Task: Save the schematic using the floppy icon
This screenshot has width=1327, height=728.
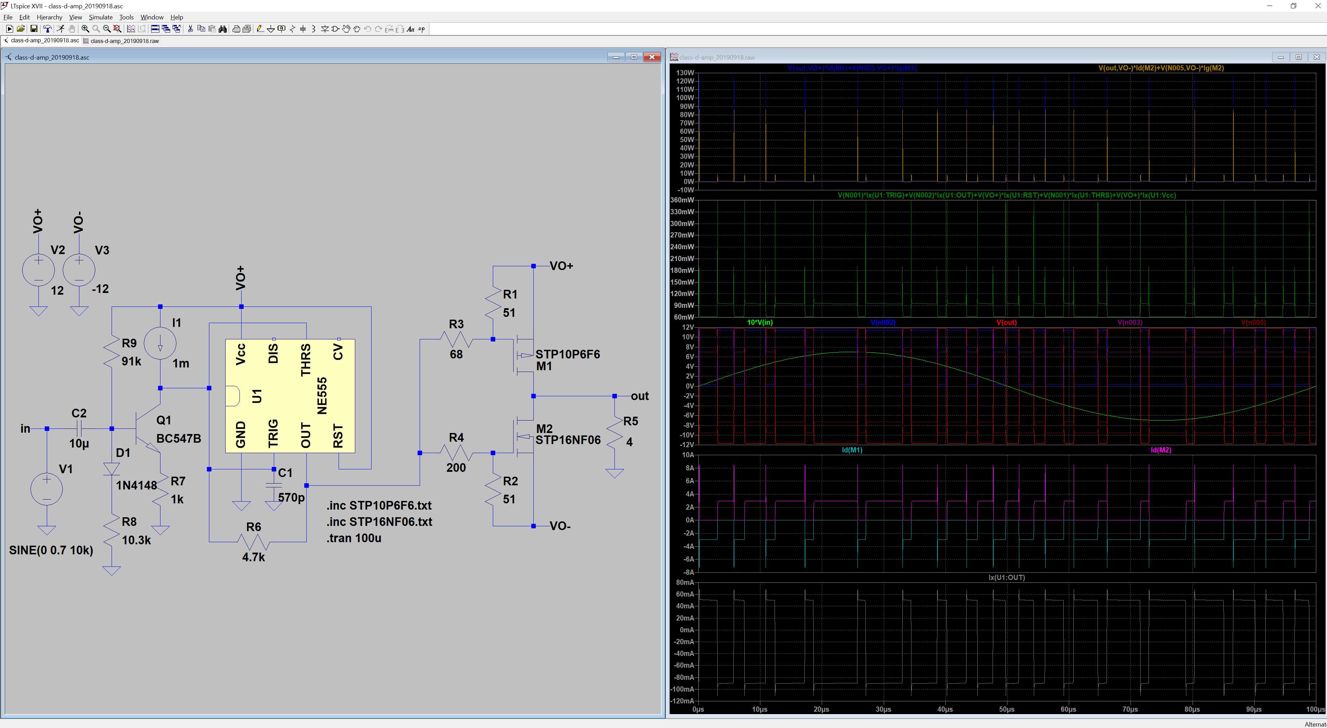Action: click(34, 29)
